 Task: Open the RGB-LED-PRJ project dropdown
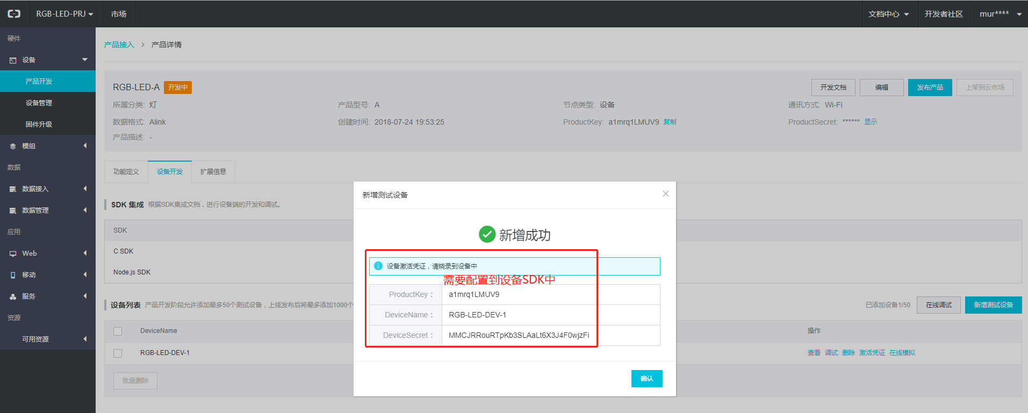pos(64,14)
